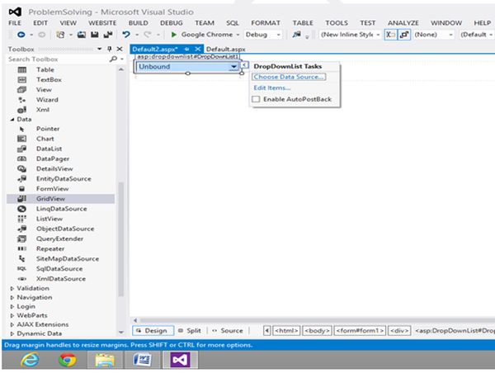This screenshot has width=495, height=373.
Task: Expand the Login toolbox section
Action: pyautogui.click(x=12, y=306)
